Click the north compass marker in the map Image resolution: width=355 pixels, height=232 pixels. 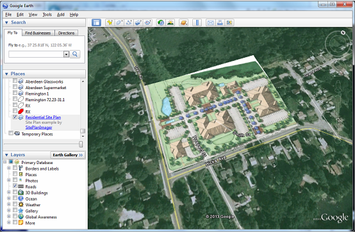click(x=343, y=33)
